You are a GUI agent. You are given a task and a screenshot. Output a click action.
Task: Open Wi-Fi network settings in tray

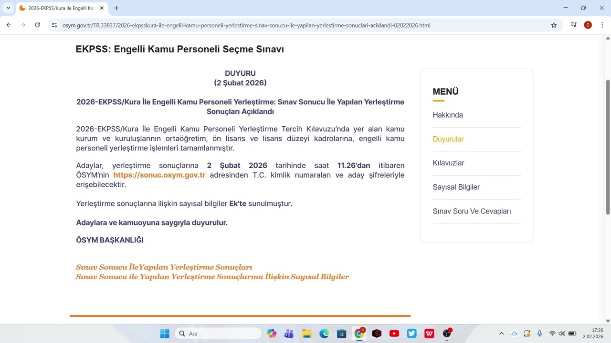(552, 333)
